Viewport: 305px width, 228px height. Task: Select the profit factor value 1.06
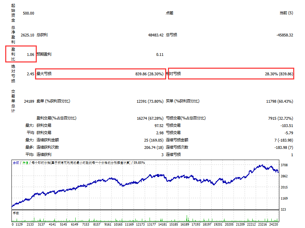click(30, 54)
